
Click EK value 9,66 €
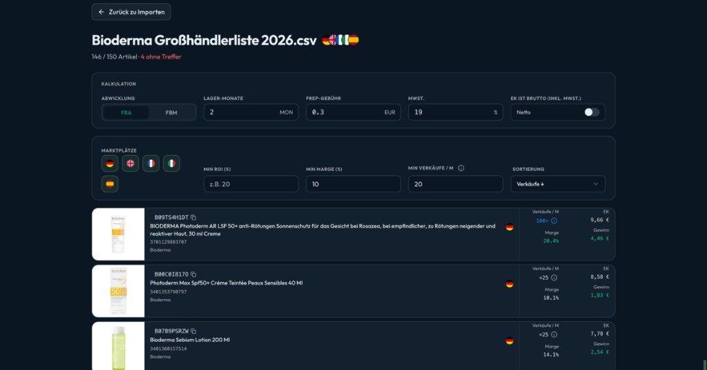click(600, 220)
